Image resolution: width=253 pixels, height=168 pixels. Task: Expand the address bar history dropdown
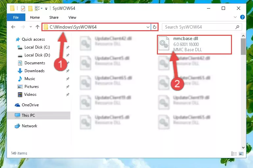click(148, 27)
